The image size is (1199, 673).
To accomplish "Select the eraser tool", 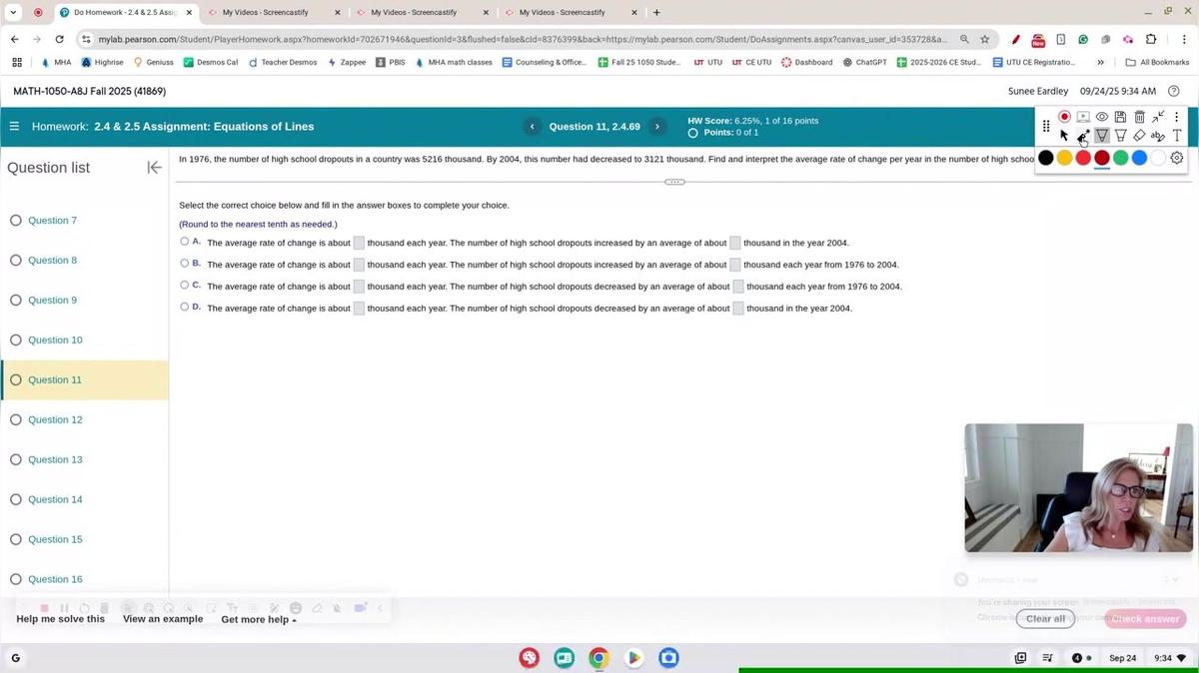I will [x=1139, y=135].
